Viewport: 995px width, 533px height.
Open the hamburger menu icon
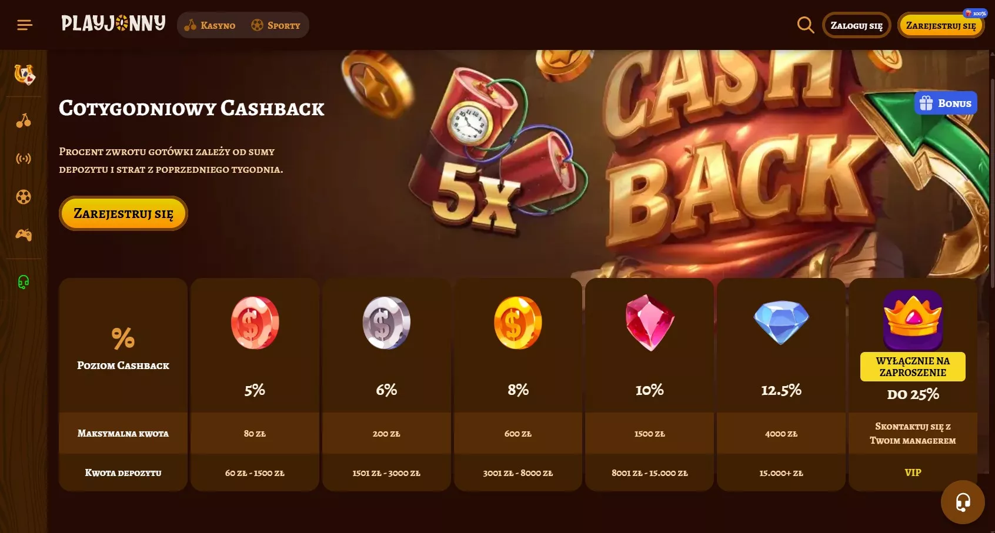tap(25, 25)
